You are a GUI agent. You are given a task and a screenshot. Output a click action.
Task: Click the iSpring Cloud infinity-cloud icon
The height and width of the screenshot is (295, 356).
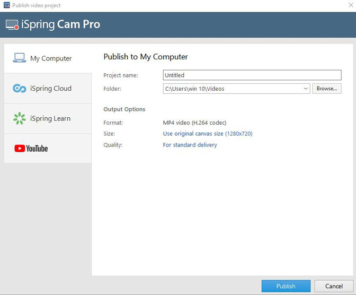(x=19, y=88)
